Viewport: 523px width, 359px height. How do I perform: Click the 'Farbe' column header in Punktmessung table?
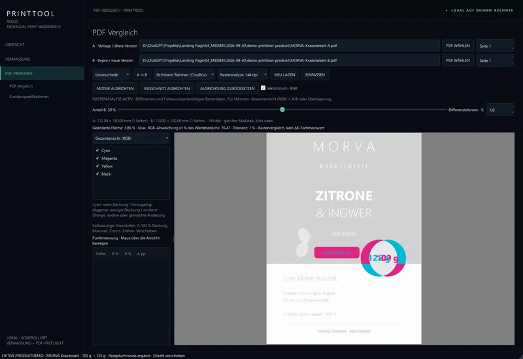[x=101, y=254]
